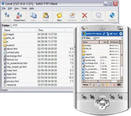The image size is (131, 116).
Task: Sort by Time column in desktop list
Action: pos(50,30)
